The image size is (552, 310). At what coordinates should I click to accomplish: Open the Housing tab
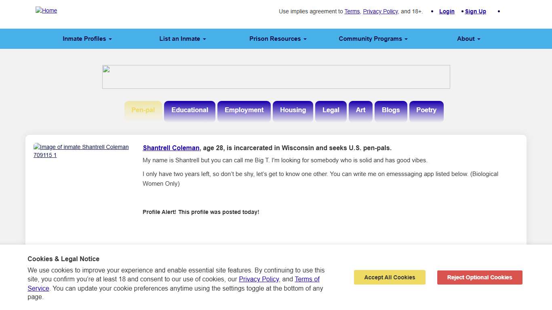coord(293,110)
